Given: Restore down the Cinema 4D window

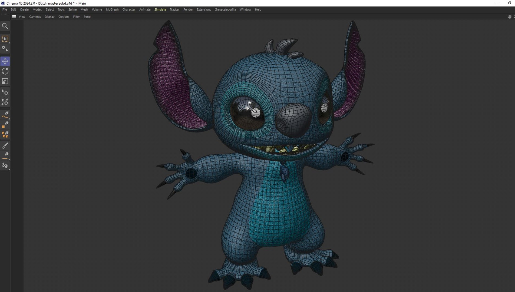Looking at the screenshot, I should (x=510, y=3).
